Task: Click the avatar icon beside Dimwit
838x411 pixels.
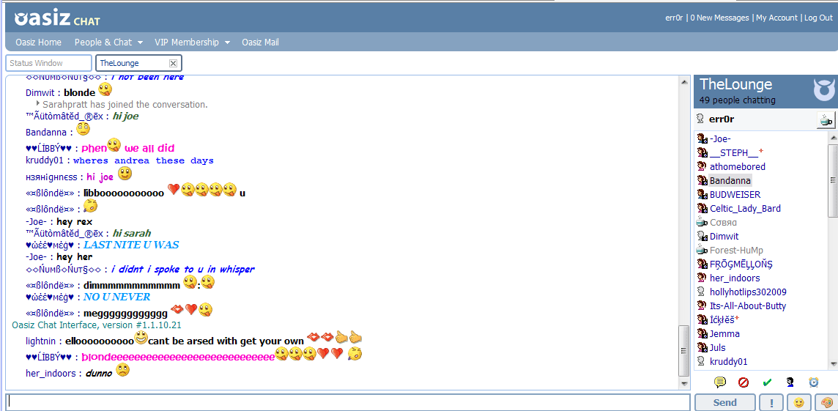Action: coord(702,236)
